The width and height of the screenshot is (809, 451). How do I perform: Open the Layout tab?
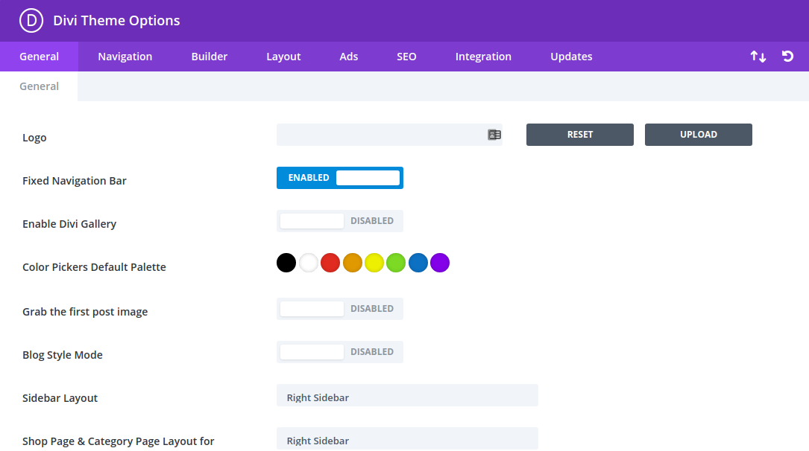coord(283,57)
